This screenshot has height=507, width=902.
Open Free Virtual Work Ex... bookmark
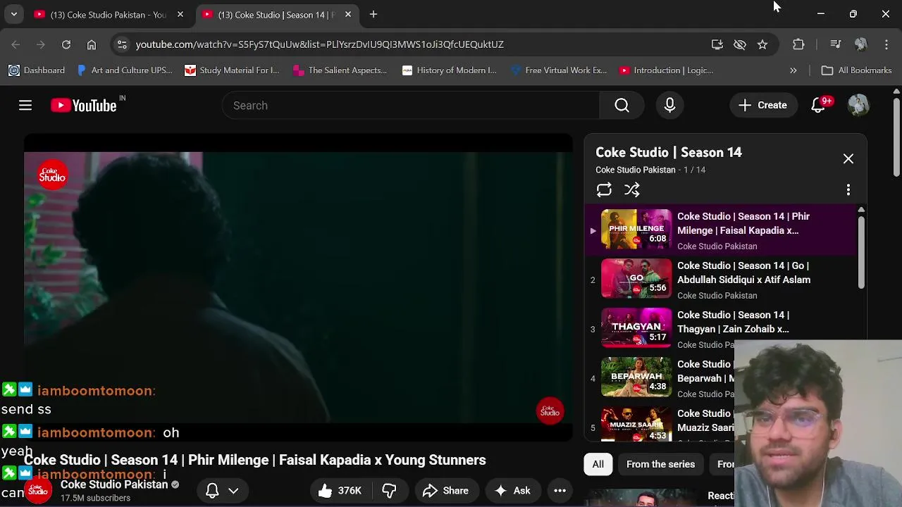point(558,70)
